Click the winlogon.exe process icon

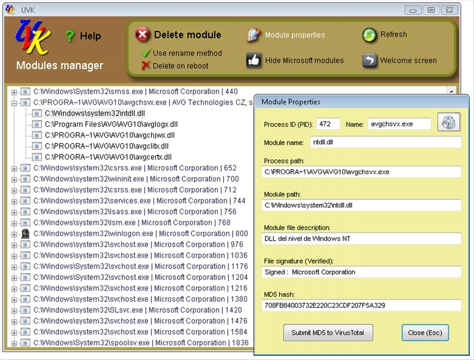tap(25, 233)
